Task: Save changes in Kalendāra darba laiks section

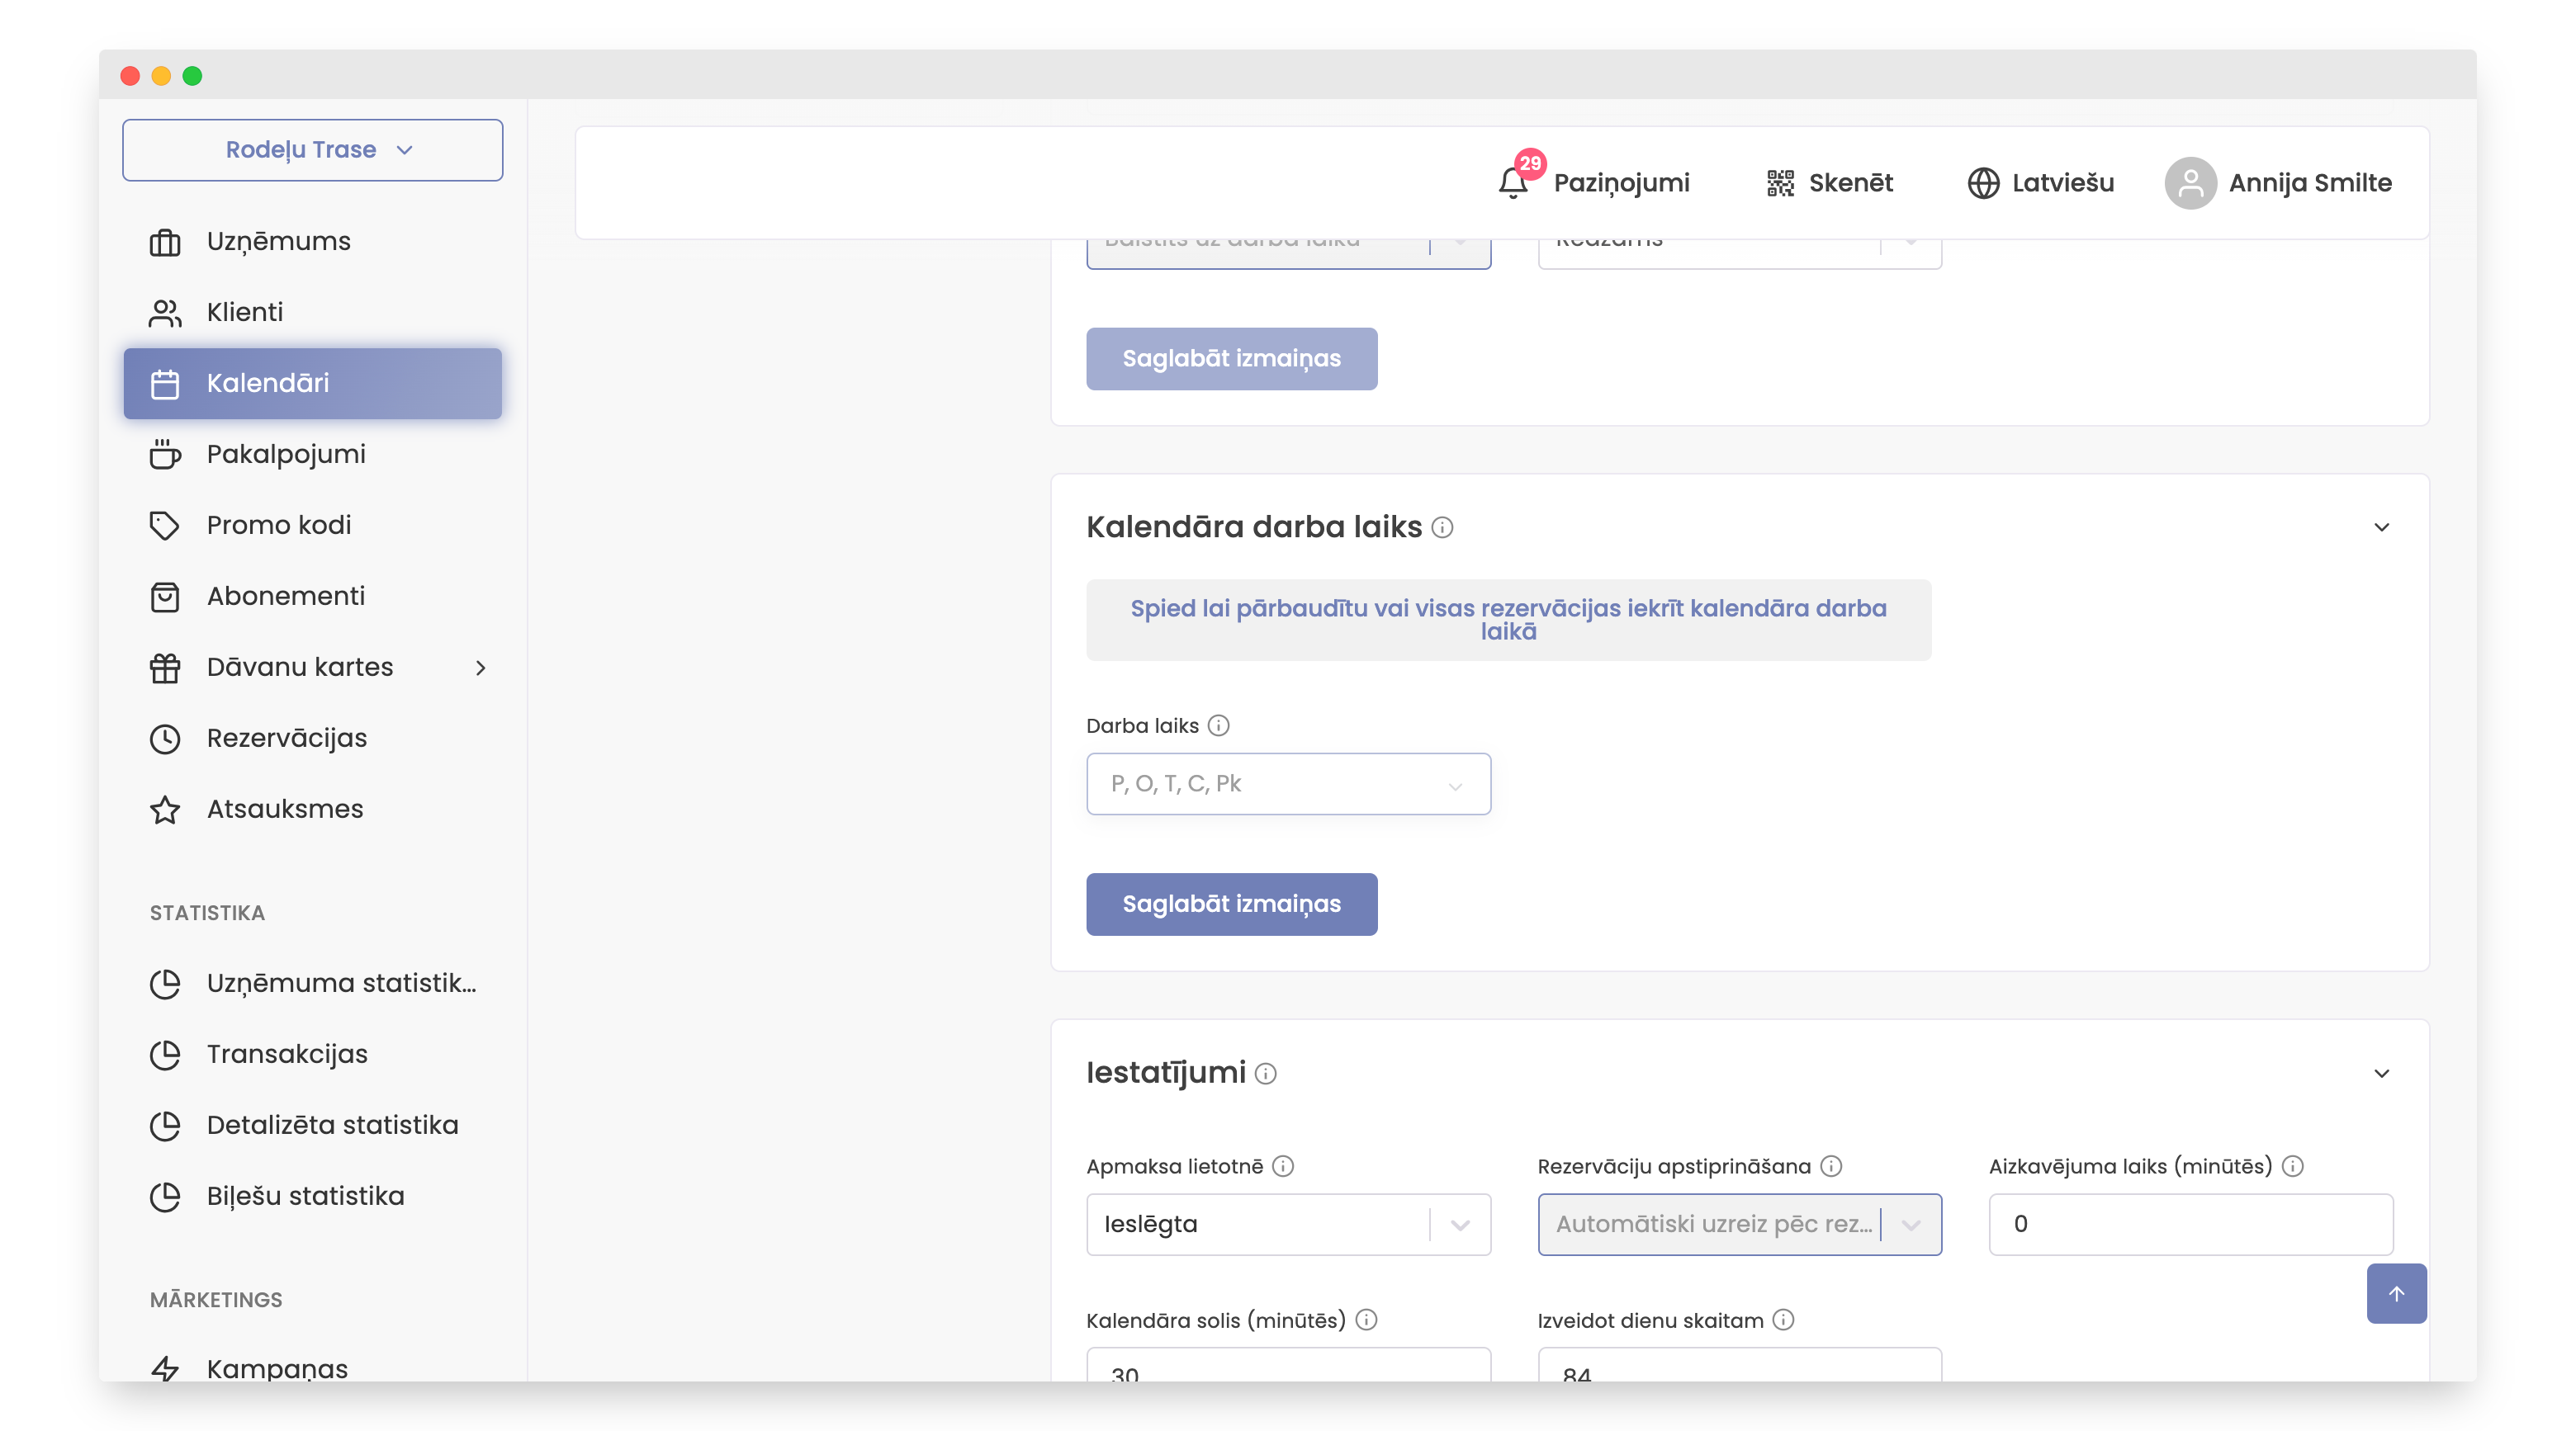Action: click(x=1231, y=904)
